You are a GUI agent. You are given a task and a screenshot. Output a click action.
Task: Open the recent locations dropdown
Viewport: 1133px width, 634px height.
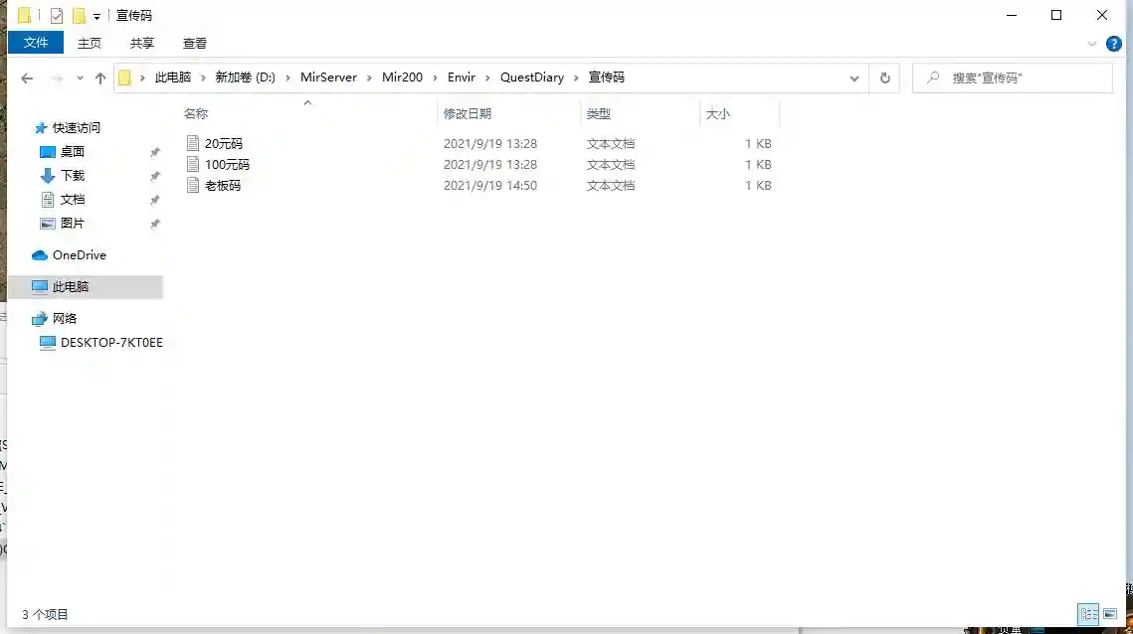point(80,78)
